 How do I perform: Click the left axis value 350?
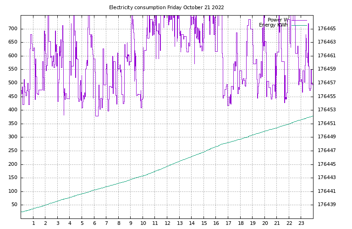pos(13,124)
